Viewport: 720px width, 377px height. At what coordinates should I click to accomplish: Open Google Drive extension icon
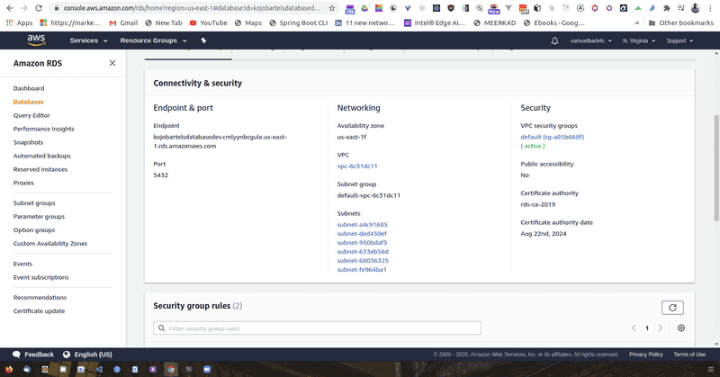tap(364, 8)
